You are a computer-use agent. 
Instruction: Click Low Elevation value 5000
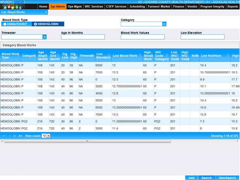99,100
